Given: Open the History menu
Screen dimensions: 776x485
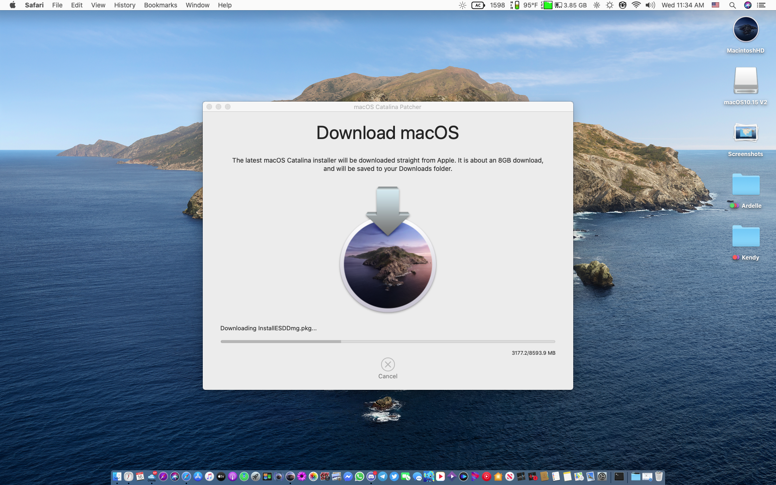Looking at the screenshot, I should (x=125, y=5).
